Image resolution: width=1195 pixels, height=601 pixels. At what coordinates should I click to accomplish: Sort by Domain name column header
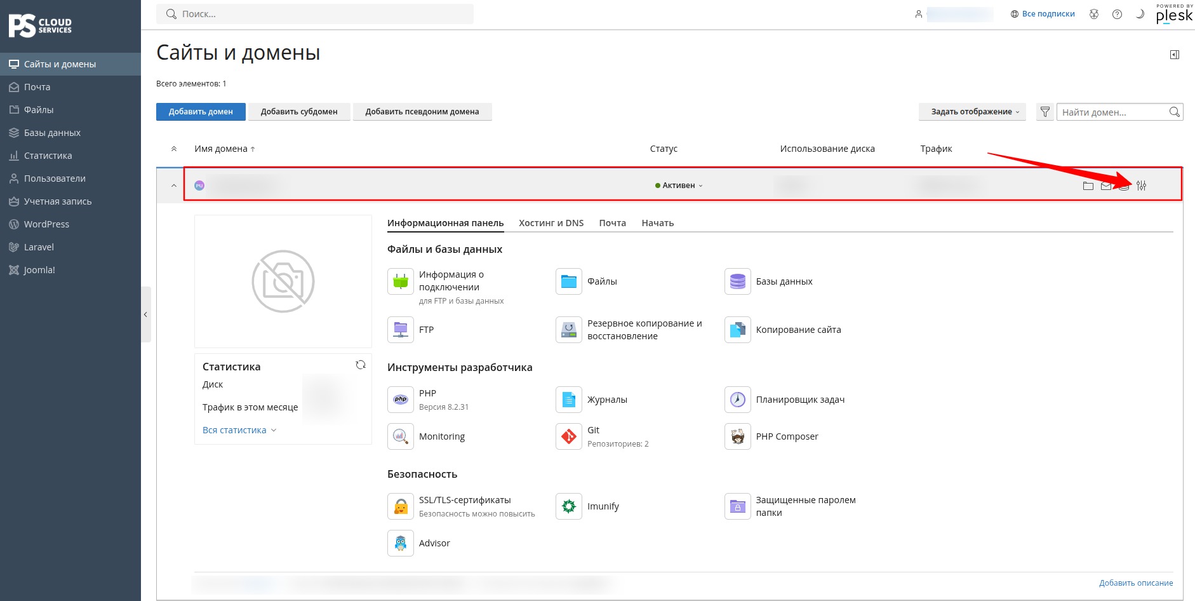click(225, 149)
